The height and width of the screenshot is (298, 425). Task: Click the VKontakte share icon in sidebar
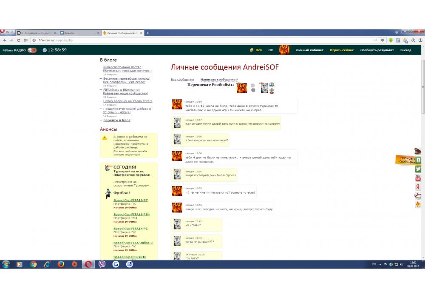pyautogui.click(x=418, y=160)
